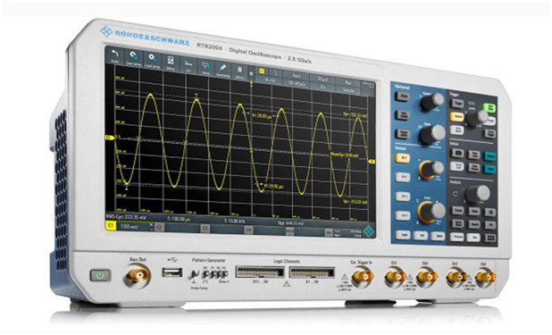Tap the Load Setup toolbar icon

(x=152, y=60)
